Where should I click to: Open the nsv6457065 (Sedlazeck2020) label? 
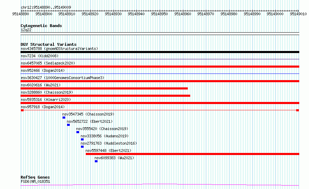click(x=48, y=63)
